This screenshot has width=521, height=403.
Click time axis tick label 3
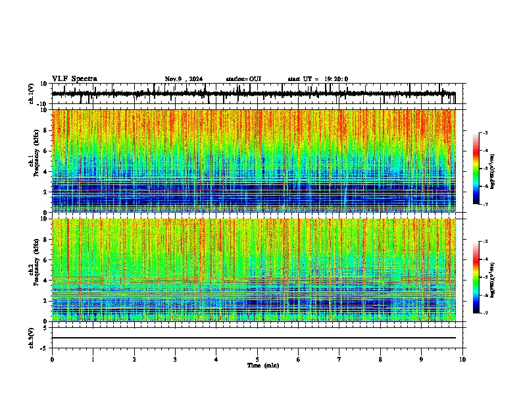176,360
